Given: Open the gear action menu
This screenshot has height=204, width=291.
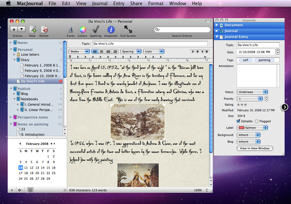Looking at the screenshot, I should click(20, 190).
